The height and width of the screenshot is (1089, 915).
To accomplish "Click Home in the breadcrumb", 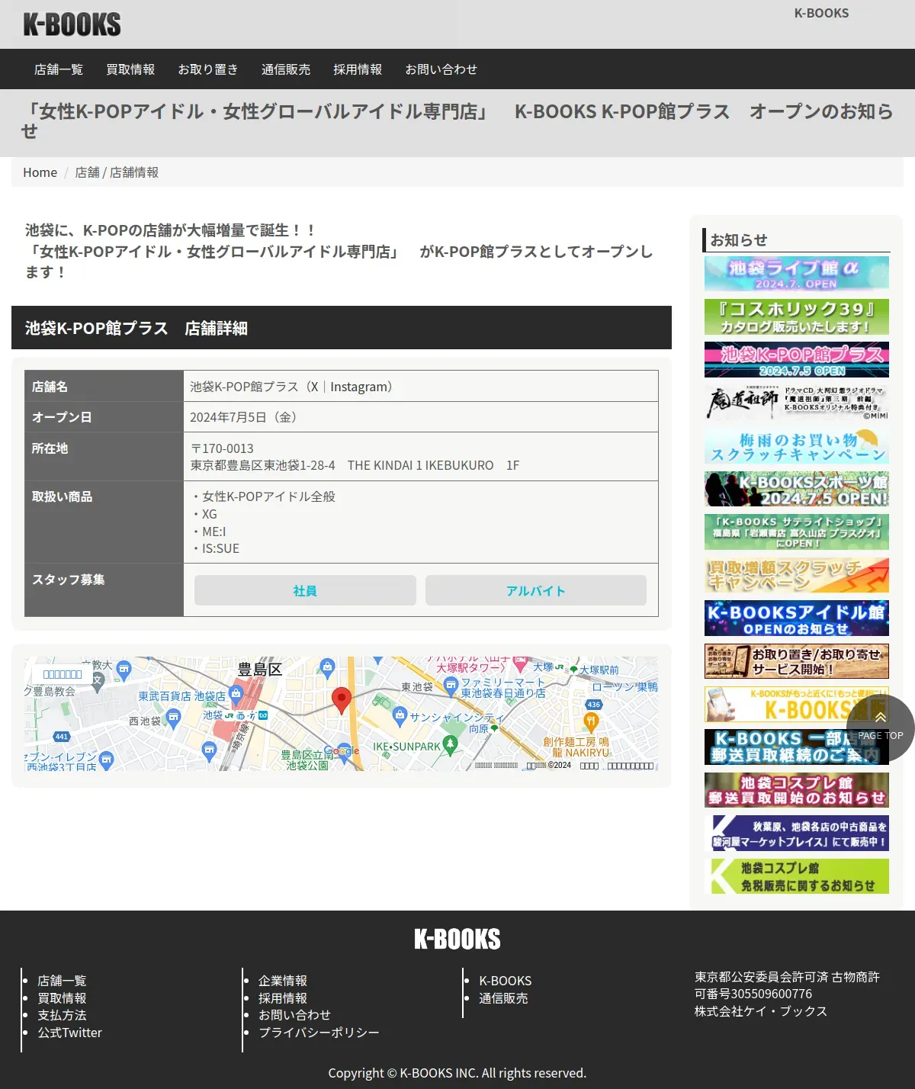I will click(40, 172).
